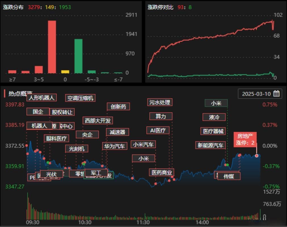
Task: Click the 创新药 concept tag
Action: pyautogui.click(x=118, y=107)
